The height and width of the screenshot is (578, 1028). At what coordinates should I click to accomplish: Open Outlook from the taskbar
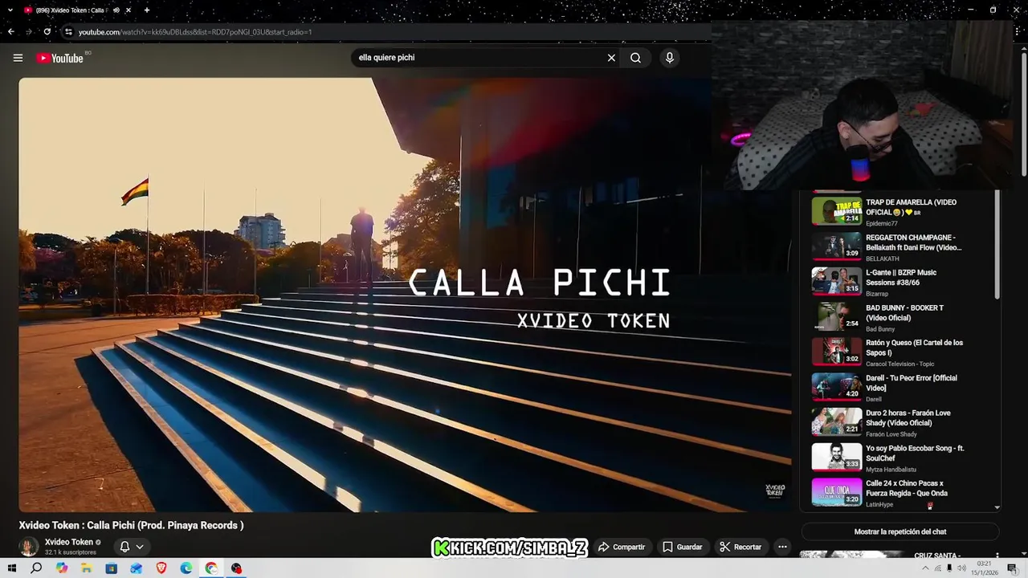[137, 568]
